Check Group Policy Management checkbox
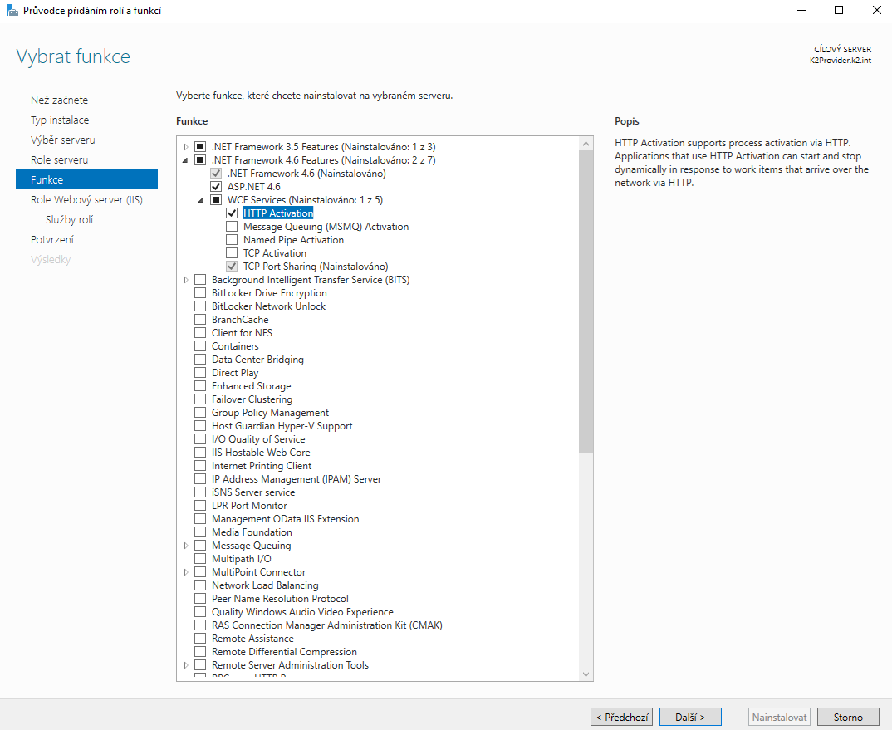Viewport: 892px width, 730px height. click(200, 413)
